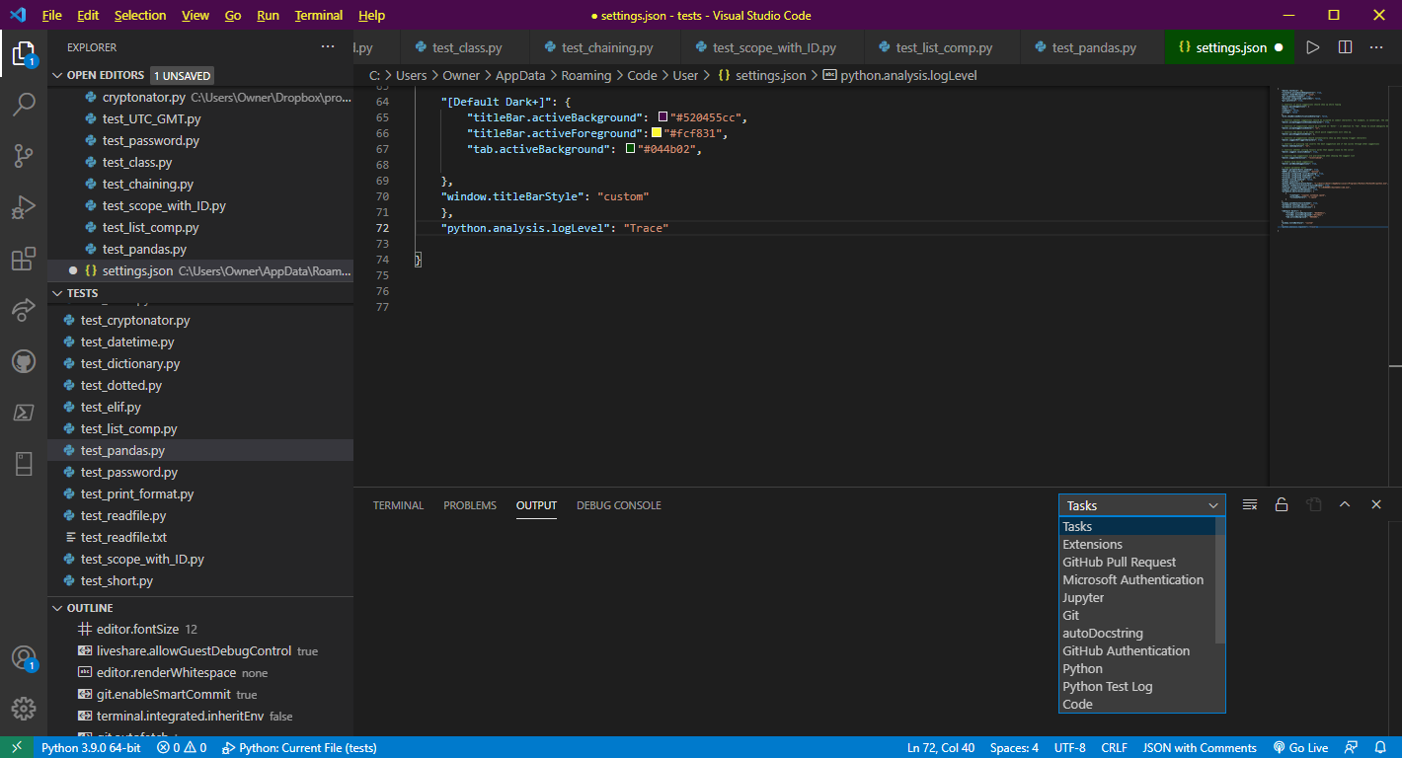Open the Search view in the activity bar

[x=23, y=105]
